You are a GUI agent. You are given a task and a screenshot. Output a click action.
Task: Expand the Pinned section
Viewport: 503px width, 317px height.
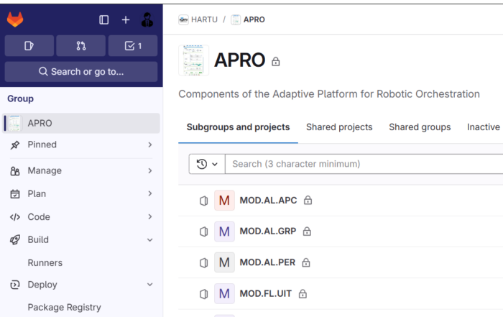[80, 144]
